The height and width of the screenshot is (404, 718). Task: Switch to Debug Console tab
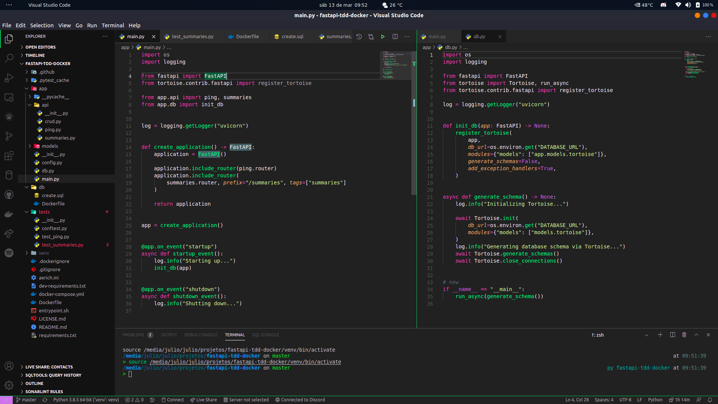pos(201,335)
